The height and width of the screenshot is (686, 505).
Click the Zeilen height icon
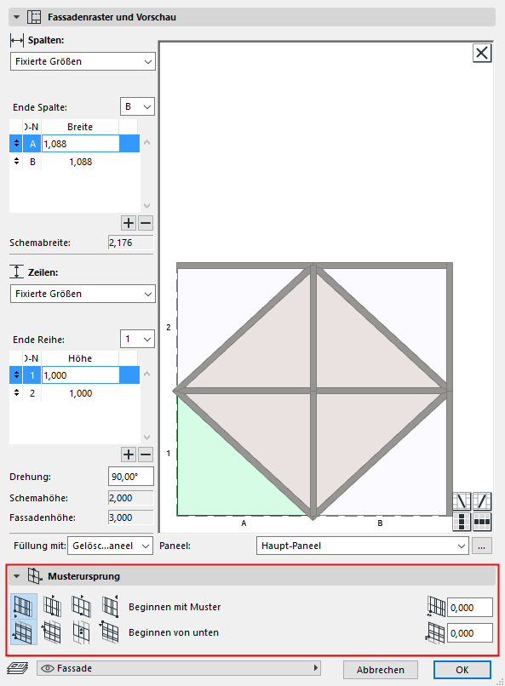[17, 272]
